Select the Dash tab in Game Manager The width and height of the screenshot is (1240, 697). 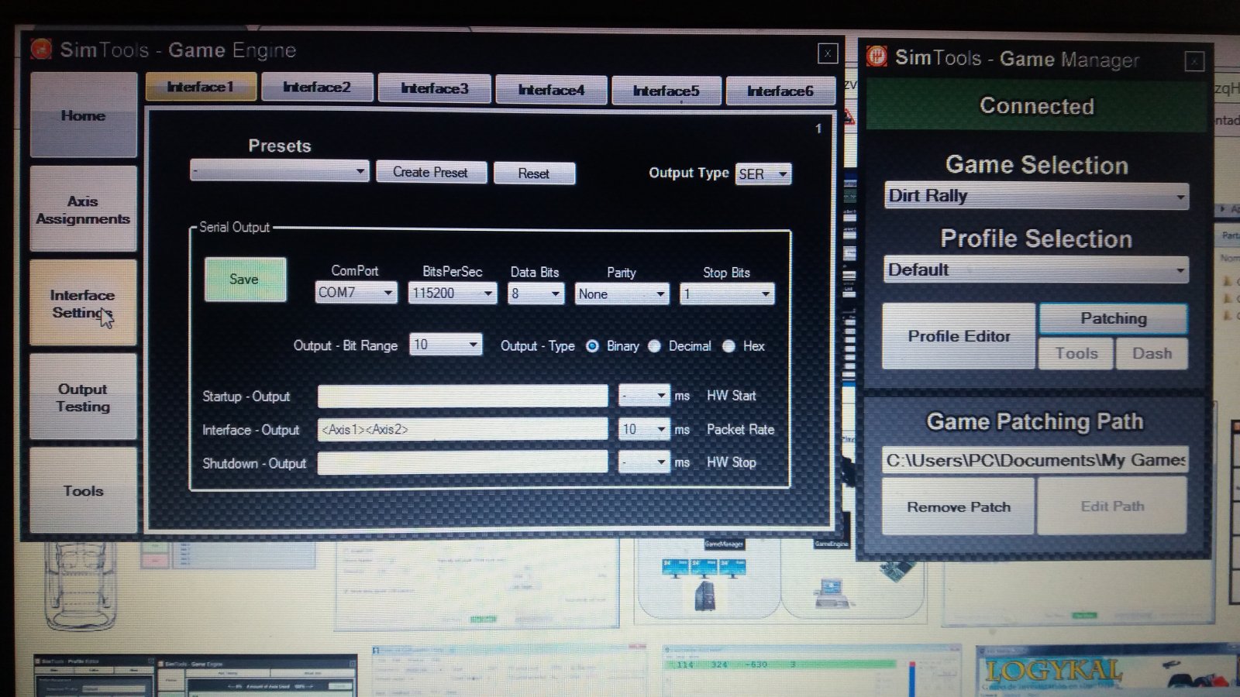tap(1152, 353)
